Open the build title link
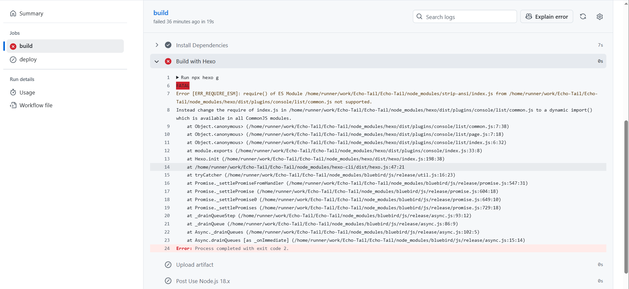 (x=161, y=13)
